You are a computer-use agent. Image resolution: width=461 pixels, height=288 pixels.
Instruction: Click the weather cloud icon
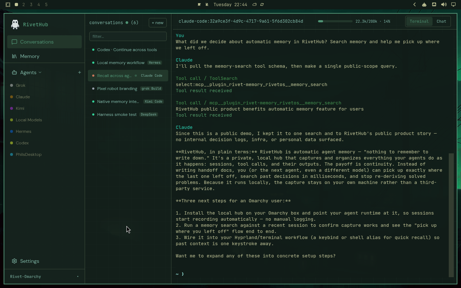pyautogui.click(x=255, y=5)
